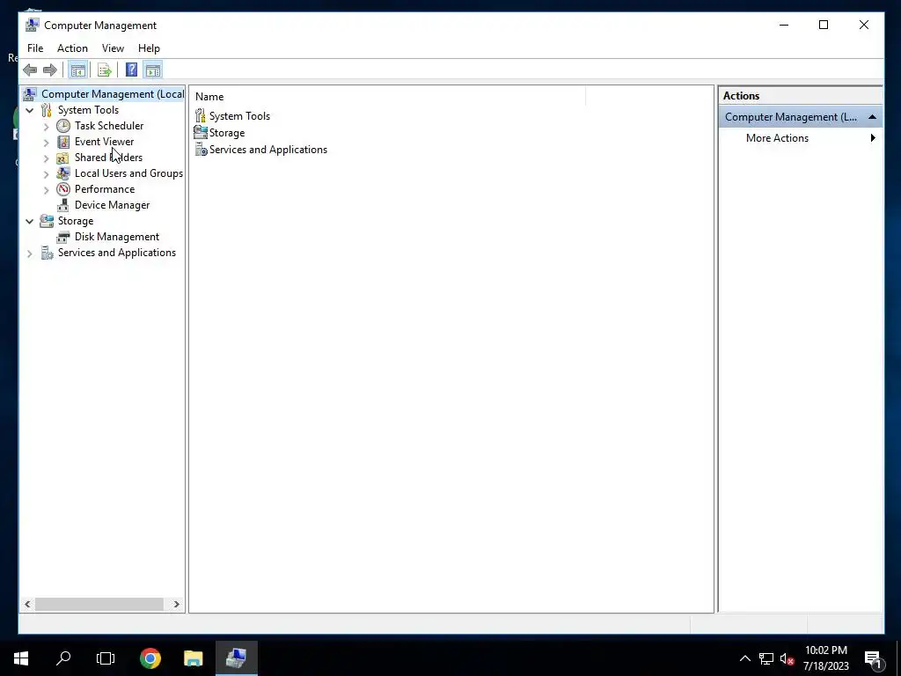Image resolution: width=901 pixels, height=676 pixels.
Task: Select Disk Management text label
Action: pos(117,237)
